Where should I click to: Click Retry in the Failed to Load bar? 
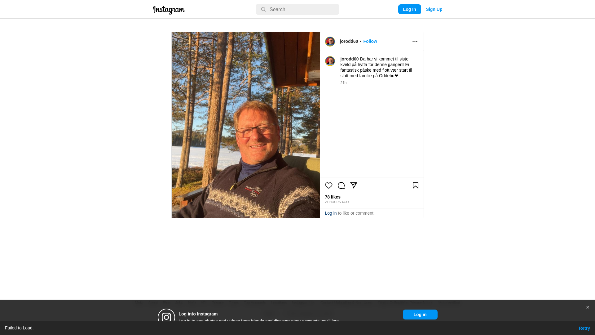584,328
